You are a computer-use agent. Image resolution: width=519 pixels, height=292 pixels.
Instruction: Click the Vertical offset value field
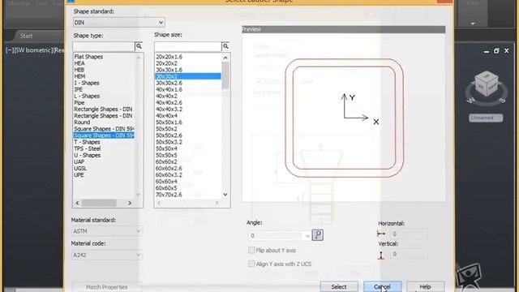coord(409,254)
